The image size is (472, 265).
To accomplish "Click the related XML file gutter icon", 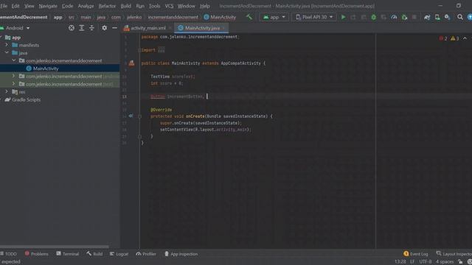I will tap(131, 63).
